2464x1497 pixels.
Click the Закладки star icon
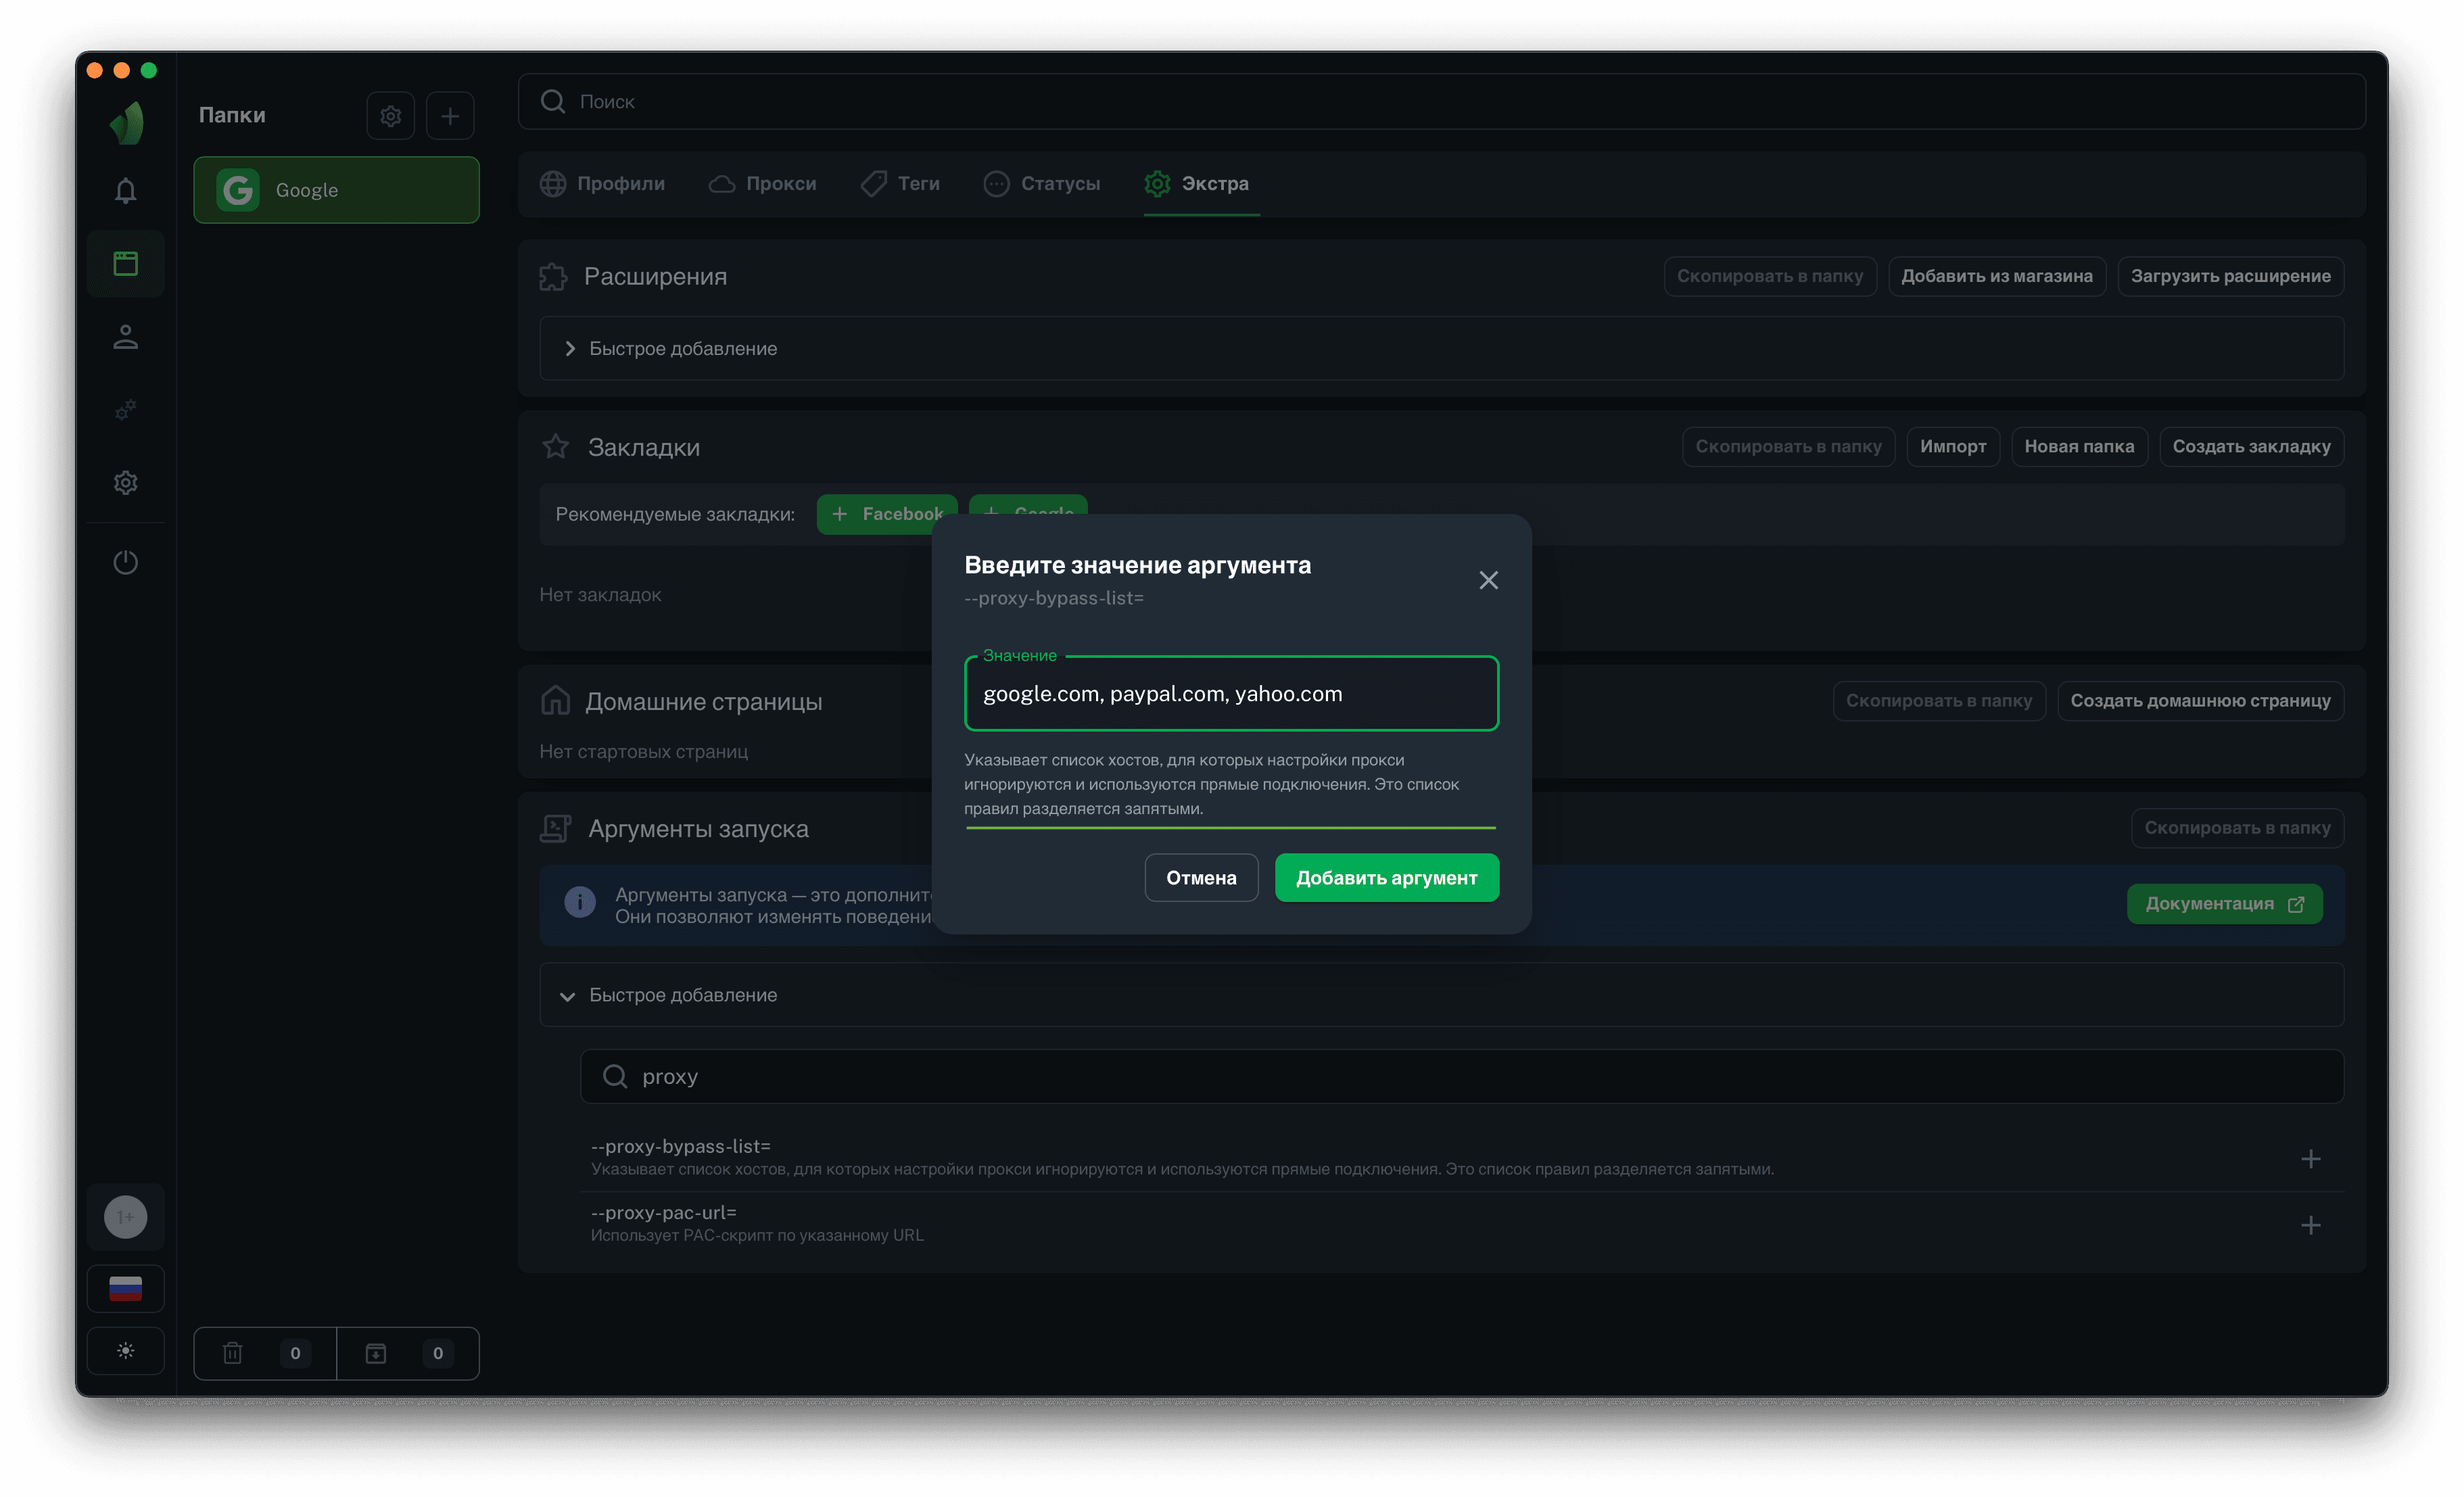click(555, 447)
